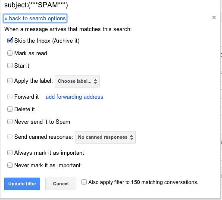Uncheck Skip the Inbox (Archive it)
Viewport: 222px width, 200px height.
(10, 41)
